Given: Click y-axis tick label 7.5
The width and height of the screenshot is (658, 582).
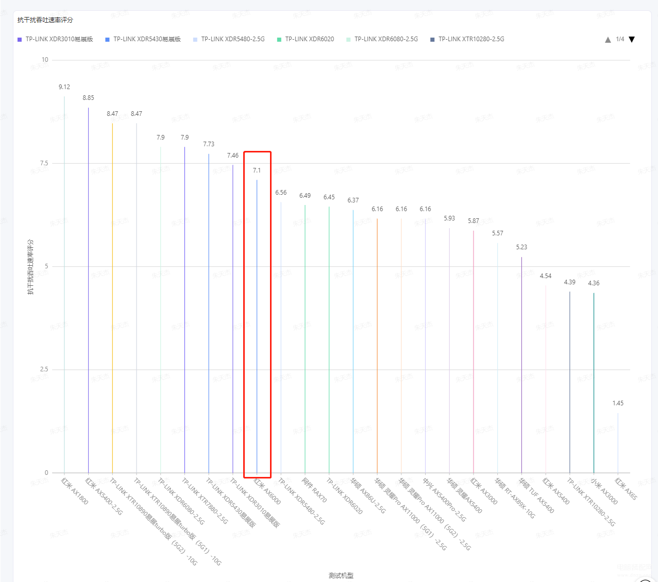Looking at the screenshot, I should 44,163.
